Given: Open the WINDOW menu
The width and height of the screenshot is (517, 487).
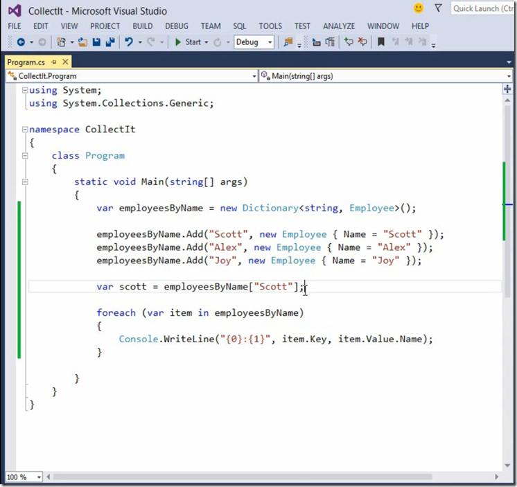Looking at the screenshot, I should pyautogui.click(x=383, y=26).
